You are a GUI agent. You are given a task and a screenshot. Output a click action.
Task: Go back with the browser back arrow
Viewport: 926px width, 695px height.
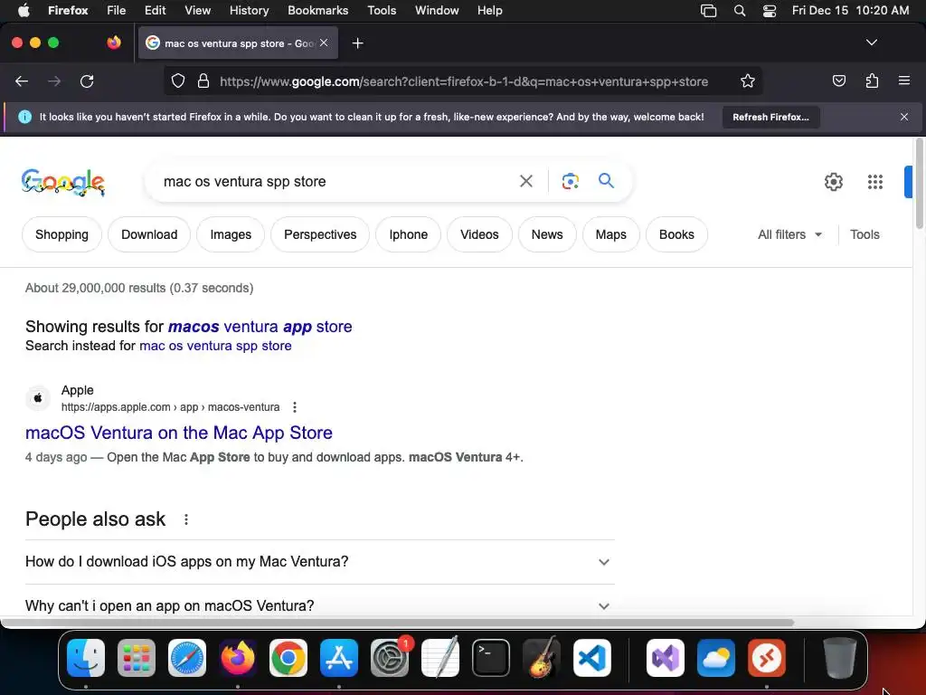22,81
